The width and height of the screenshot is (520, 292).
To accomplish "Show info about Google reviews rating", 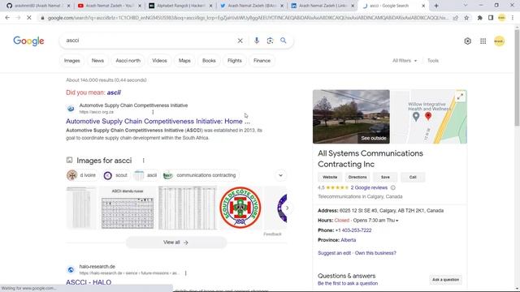I will 393,187.
